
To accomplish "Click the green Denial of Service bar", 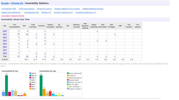I will (x=41, y=86).
